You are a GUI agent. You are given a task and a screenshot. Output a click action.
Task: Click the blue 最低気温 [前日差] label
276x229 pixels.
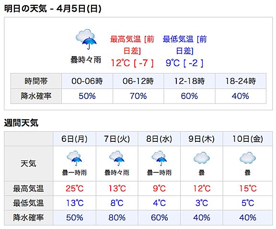click(x=184, y=45)
